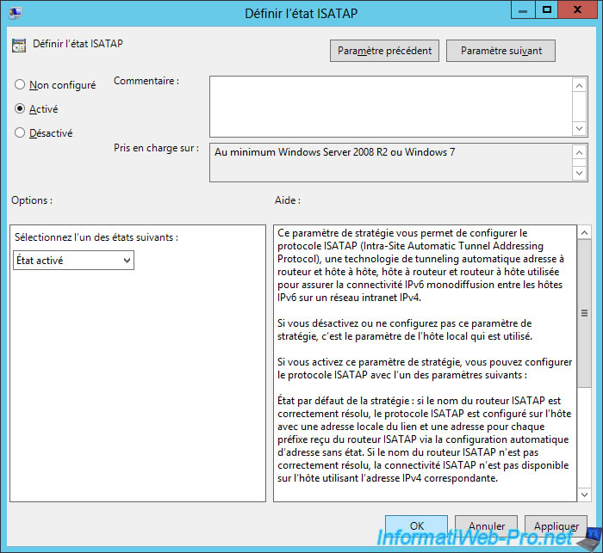The width and height of the screenshot is (603, 553).
Task: Click the 'Commentaire :' label
Action: (x=146, y=81)
